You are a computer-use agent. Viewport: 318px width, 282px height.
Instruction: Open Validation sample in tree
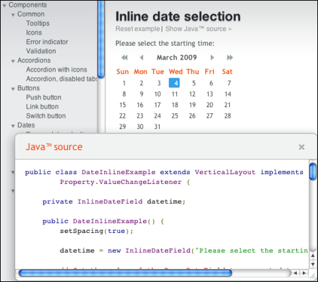[41, 51]
